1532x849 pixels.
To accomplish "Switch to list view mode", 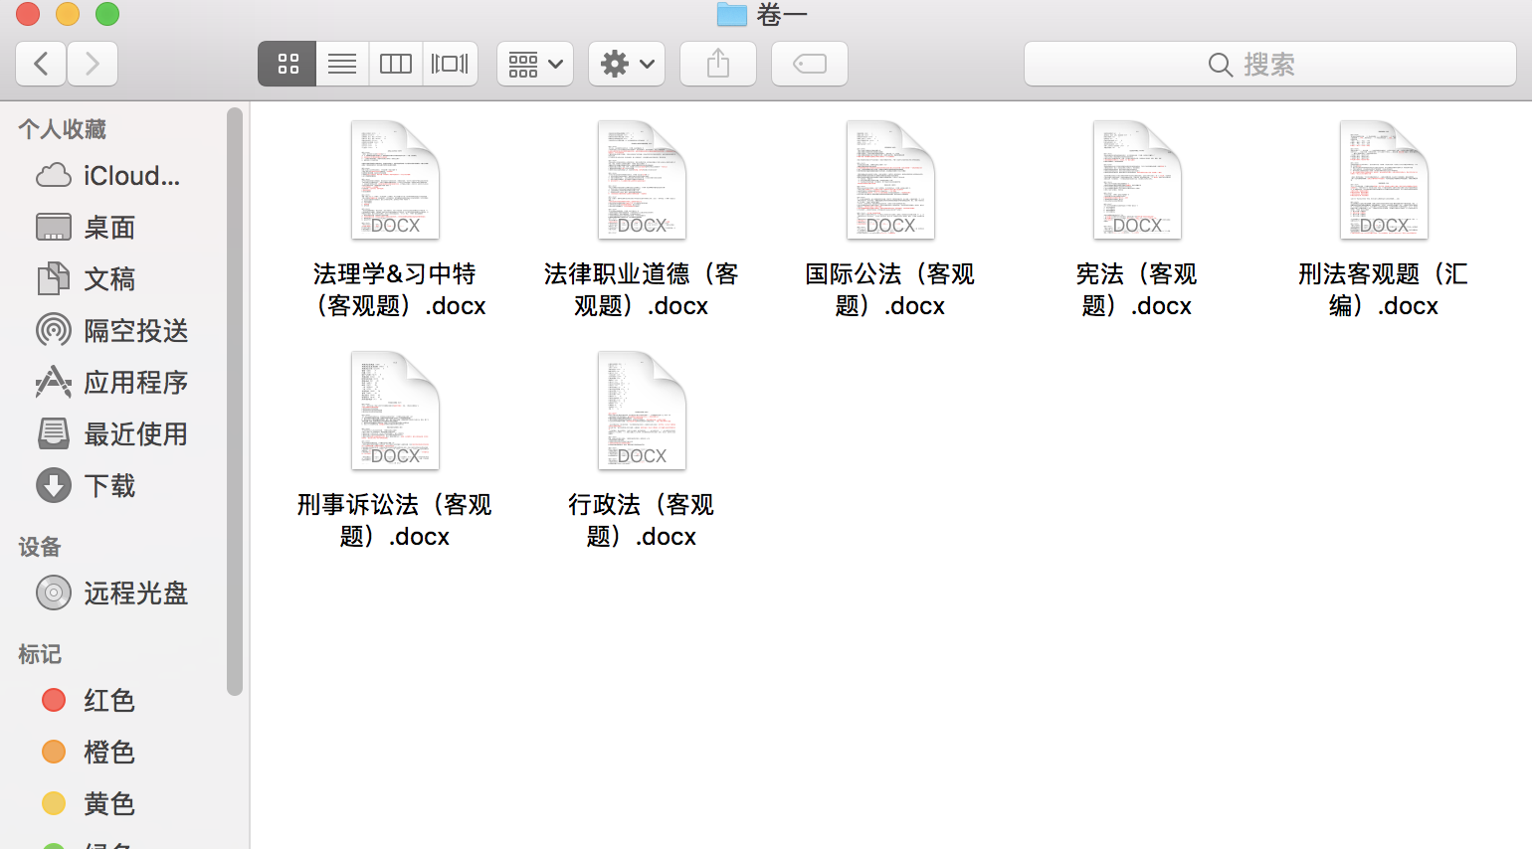I will [x=342, y=64].
